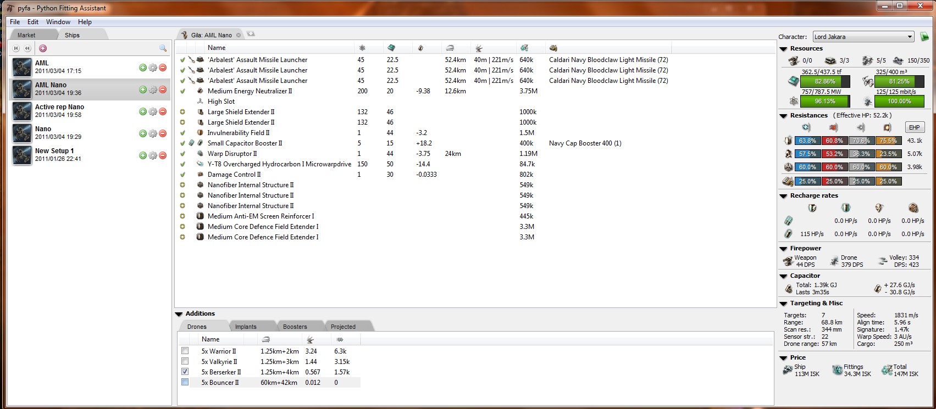The width and height of the screenshot is (936, 409).
Task: Click the double-arrow back icon in ship browser
Action: pos(27,48)
